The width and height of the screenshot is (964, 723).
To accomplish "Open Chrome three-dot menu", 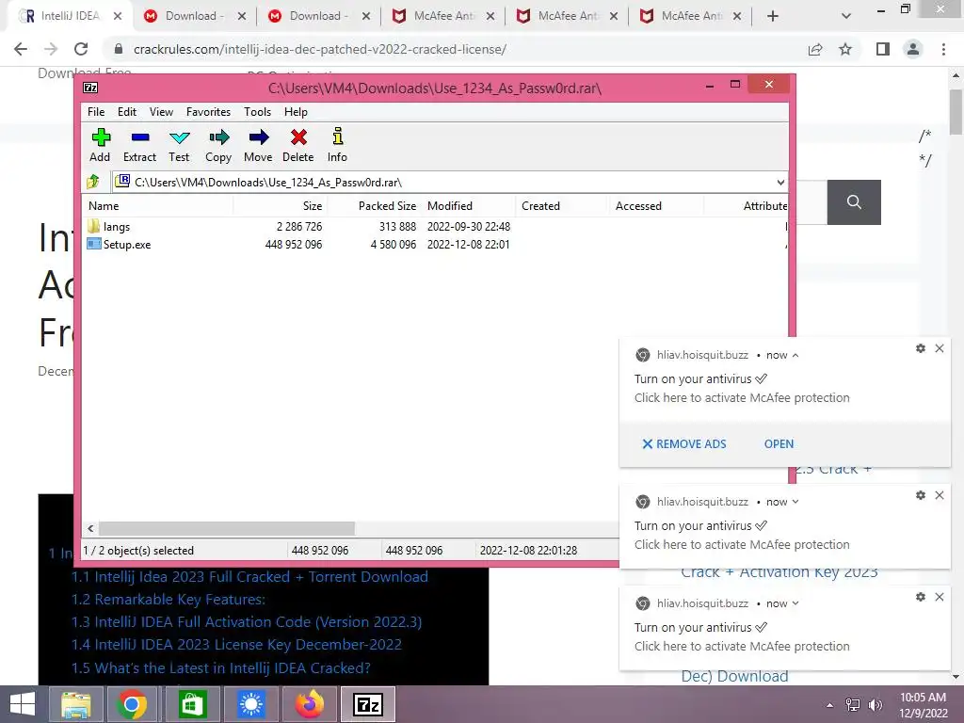I will [x=943, y=49].
